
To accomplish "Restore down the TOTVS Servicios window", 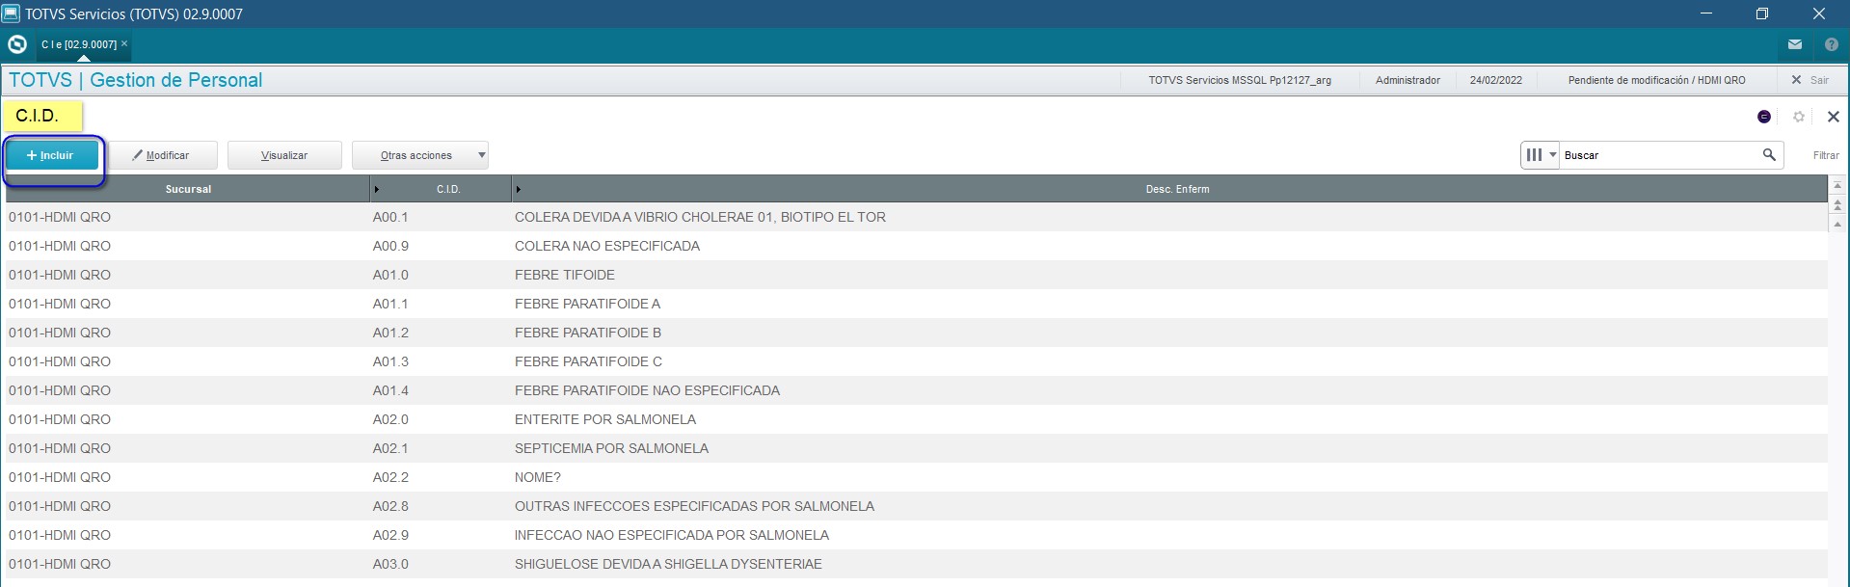I will [1762, 13].
